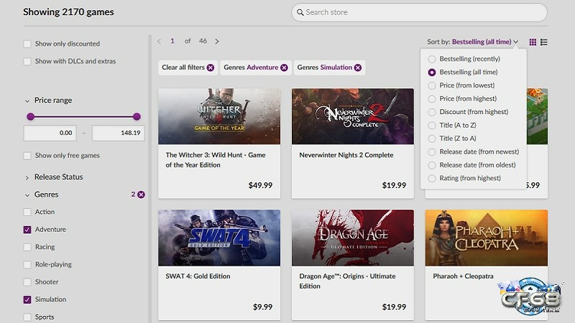The width and height of the screenshot is (575, 323).
Task: Click the minimum price field 0.00
Action: tap(50, 133)
